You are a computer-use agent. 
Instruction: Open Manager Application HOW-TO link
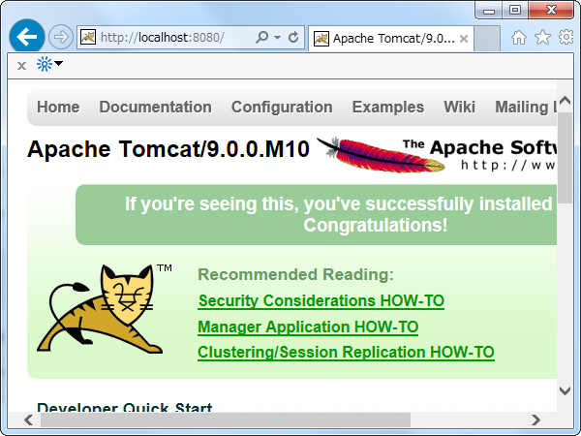coord(308,327)
